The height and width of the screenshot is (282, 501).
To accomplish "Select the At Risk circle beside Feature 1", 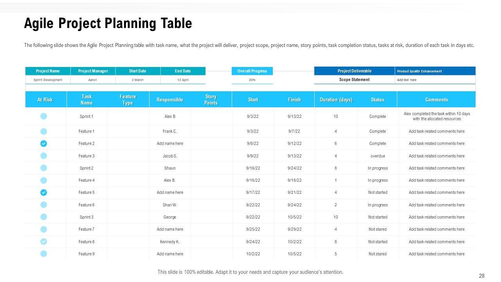I will [x=44, y=132].
